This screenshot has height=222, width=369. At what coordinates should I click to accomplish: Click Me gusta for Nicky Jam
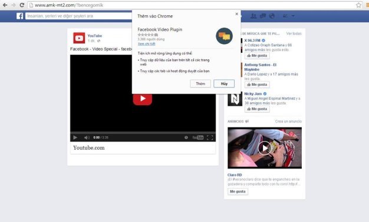click(x=257, y=109)
